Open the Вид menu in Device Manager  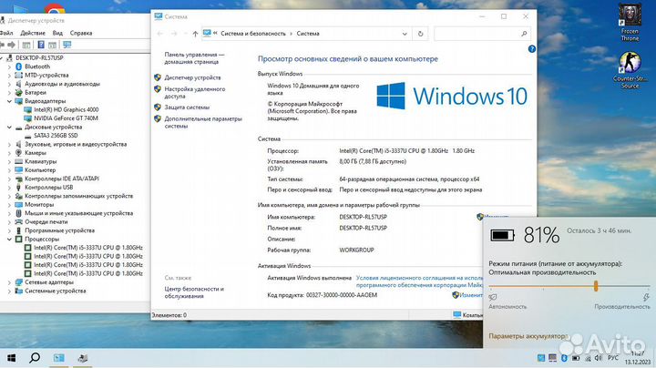pos(57,33)
